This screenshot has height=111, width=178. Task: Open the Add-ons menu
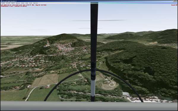click(35, 3)
